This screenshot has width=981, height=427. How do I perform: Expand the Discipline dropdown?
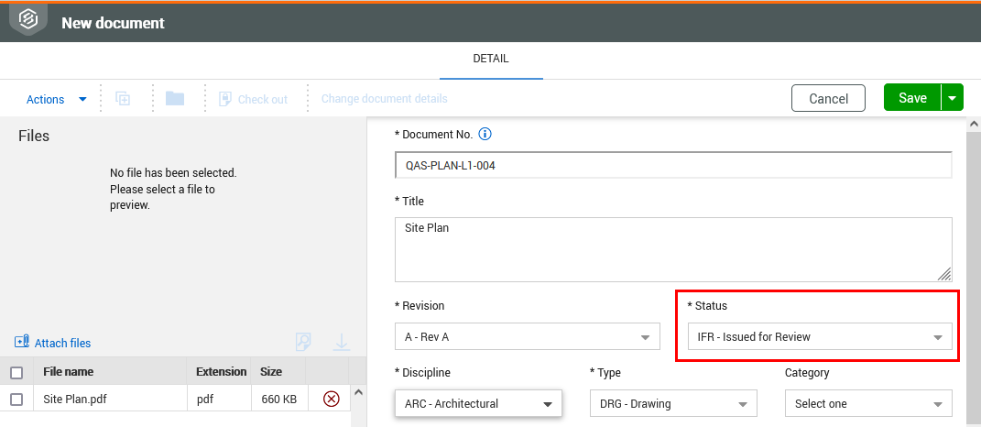tap(479, 404)
